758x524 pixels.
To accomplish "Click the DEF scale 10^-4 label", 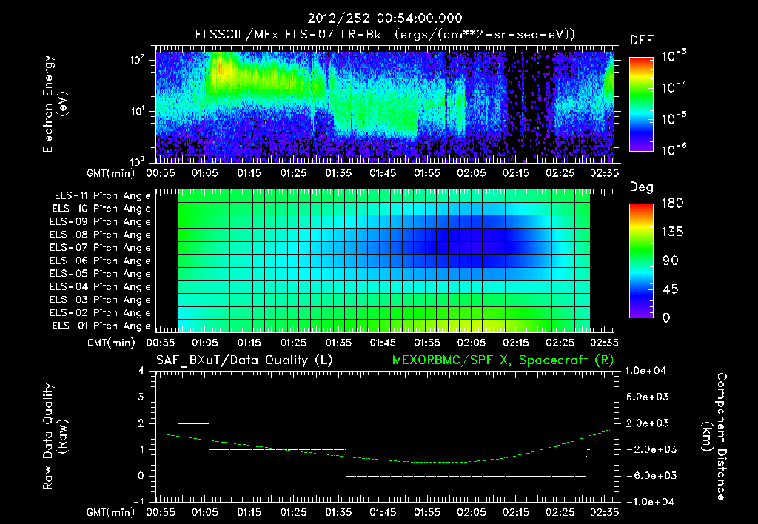I will tap(674, 87).
